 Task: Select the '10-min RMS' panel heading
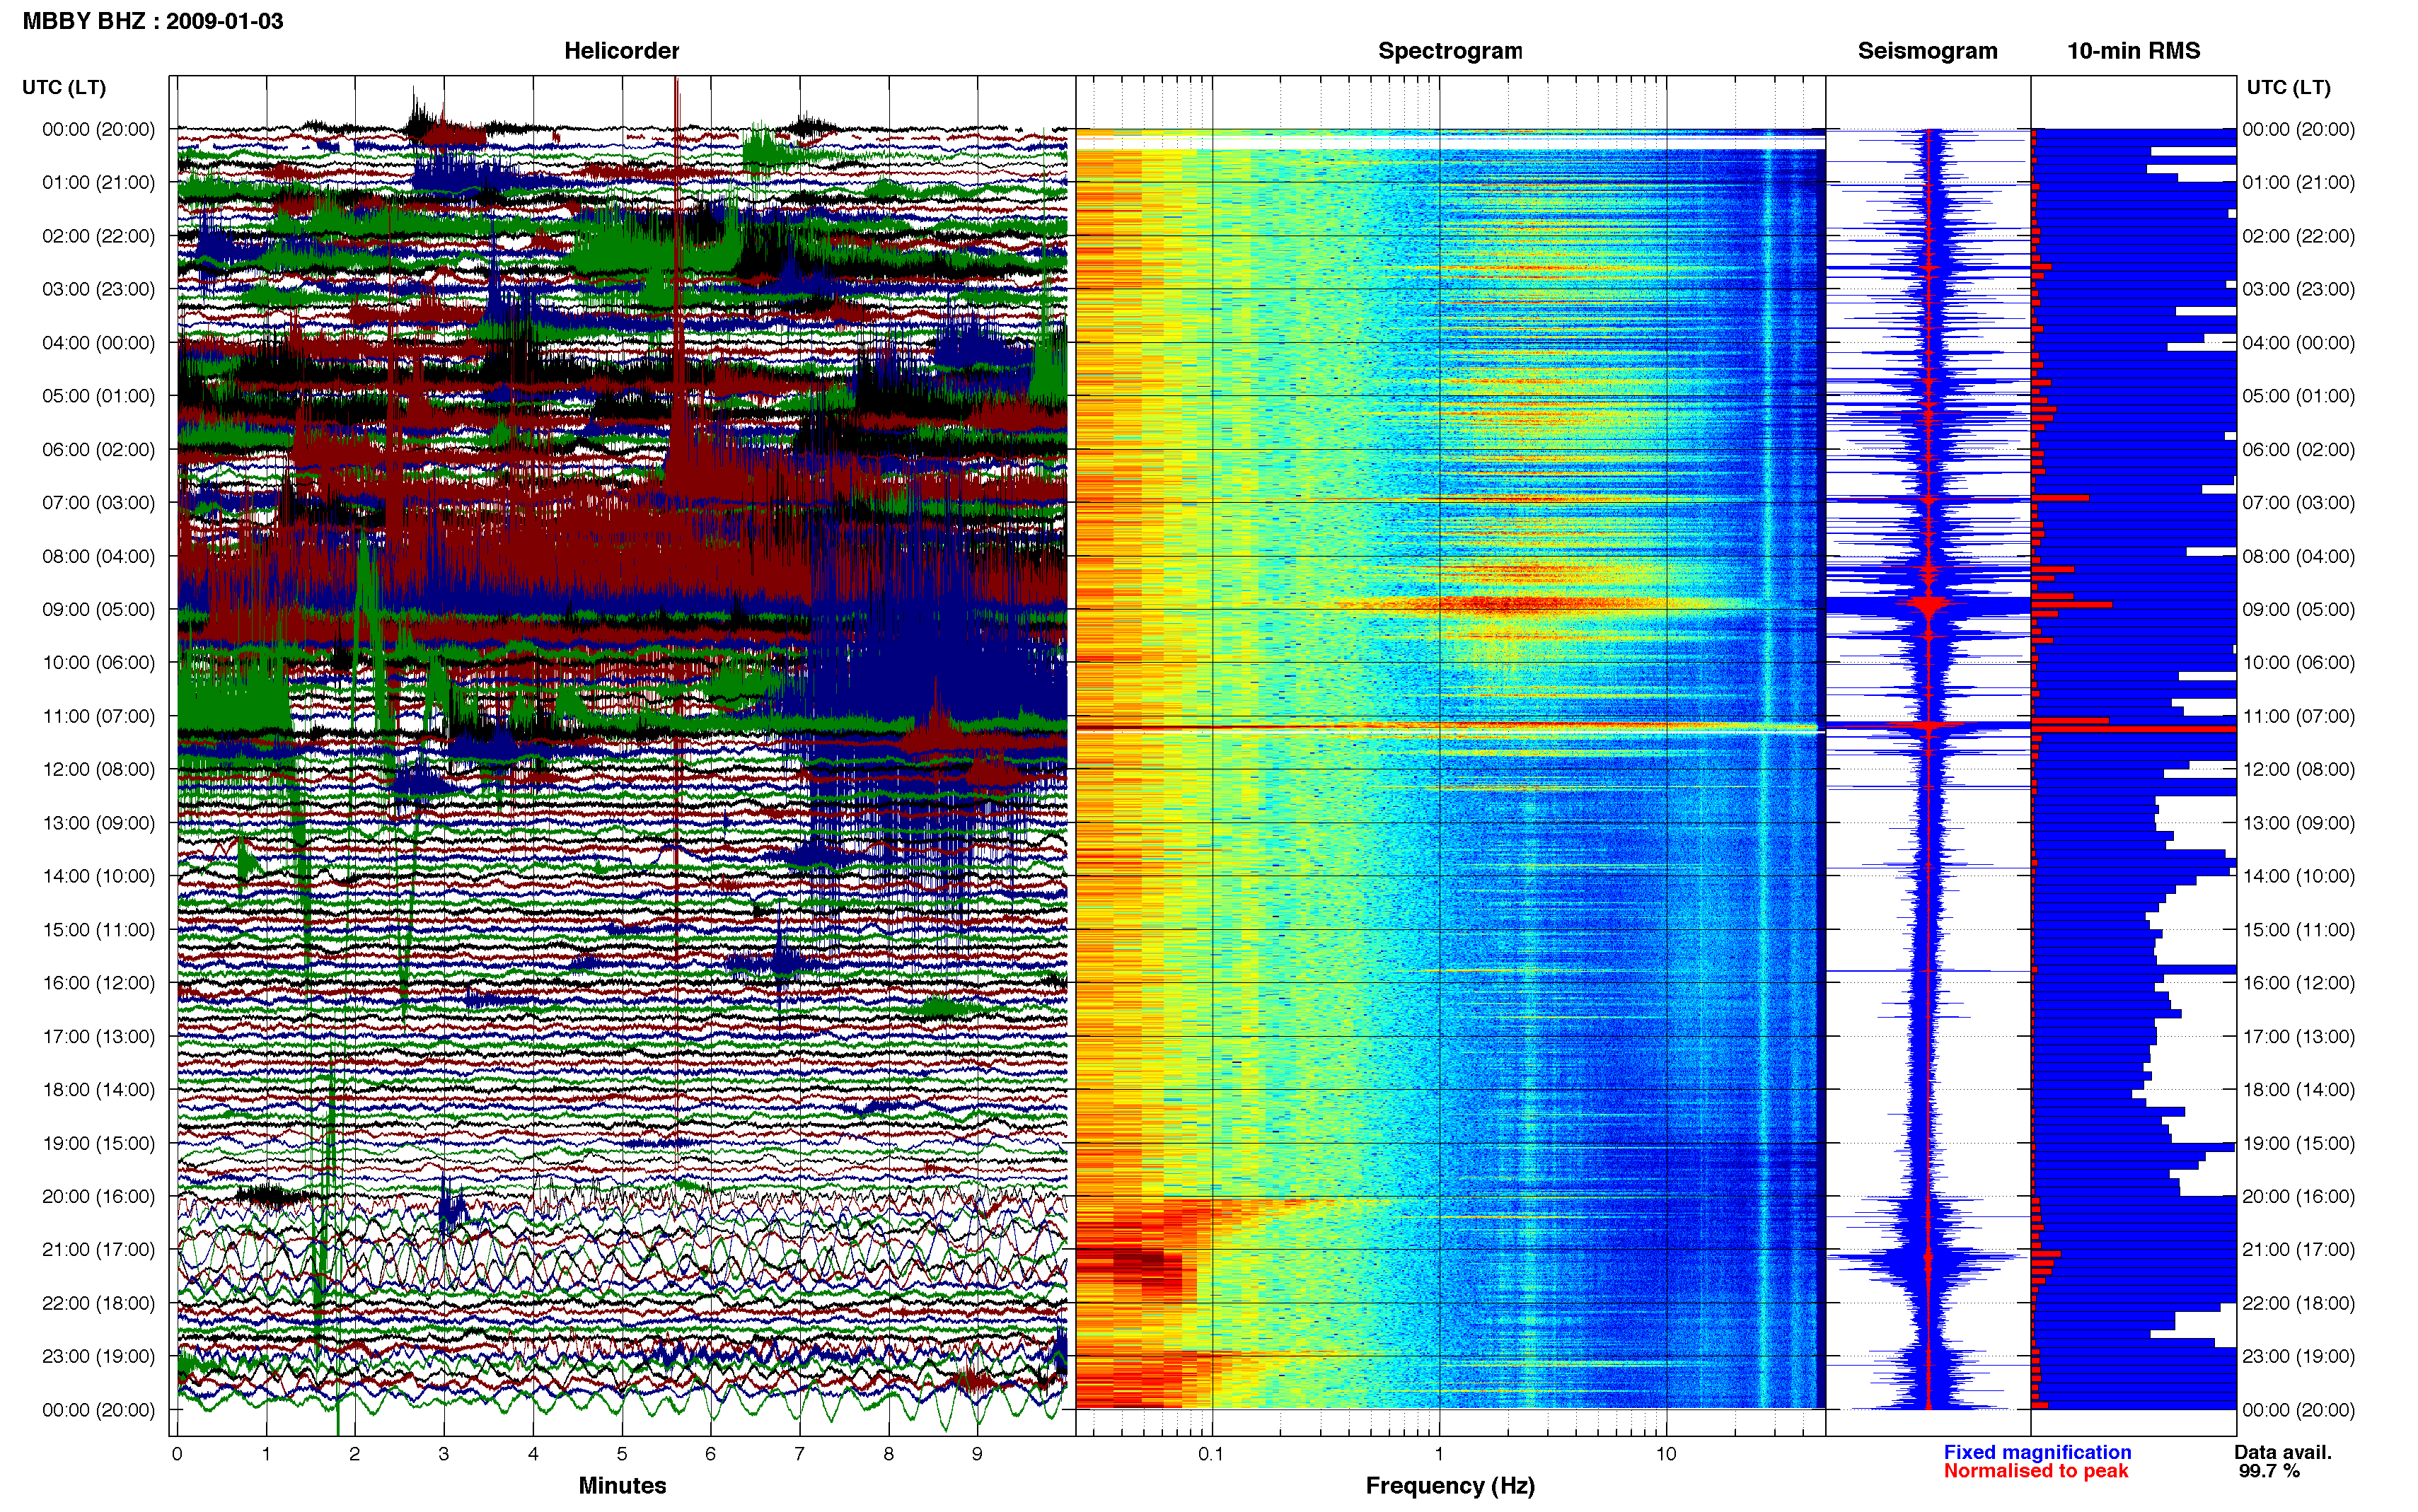click(x=2133, y=51)
